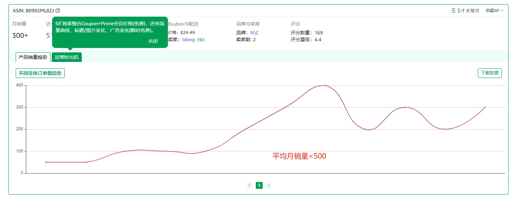Click the 300+ monthly sales value
This screenshot has height=198, width=513.
(19, 35)
